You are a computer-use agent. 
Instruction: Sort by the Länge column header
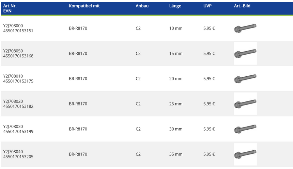click(x=175, y=6)
